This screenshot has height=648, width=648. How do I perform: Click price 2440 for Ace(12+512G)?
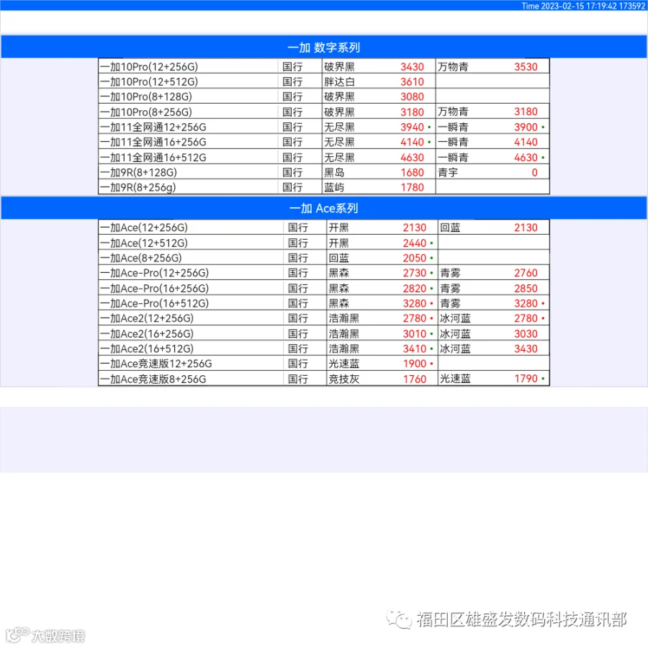click(x=415, y=243)
